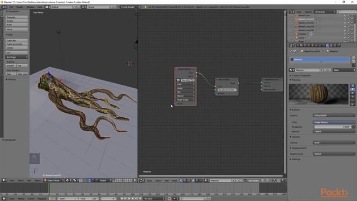The width and height of the screenshot is (357, 201).
Task: Select BezierCurve.002 in the outliner
Action: pos(306,23)
